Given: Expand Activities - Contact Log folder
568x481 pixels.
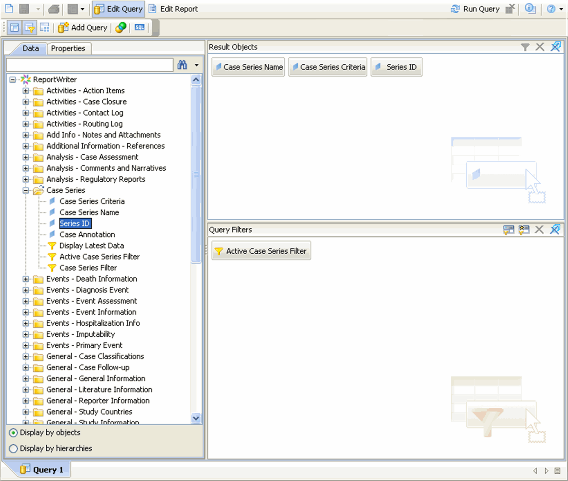Looking at the screenshot, I should pyautogui.click(x=26, y=113).
